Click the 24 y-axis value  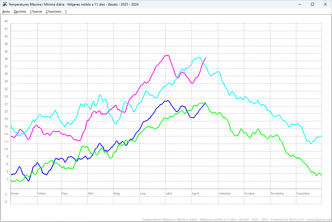(6, 97)
